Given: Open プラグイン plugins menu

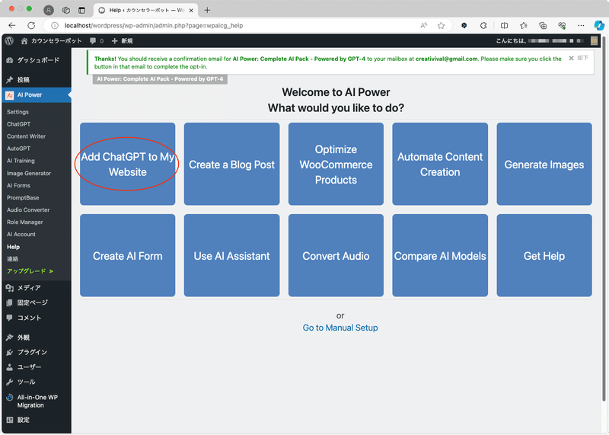Looking at the screenshot, I should pos(36,352).
